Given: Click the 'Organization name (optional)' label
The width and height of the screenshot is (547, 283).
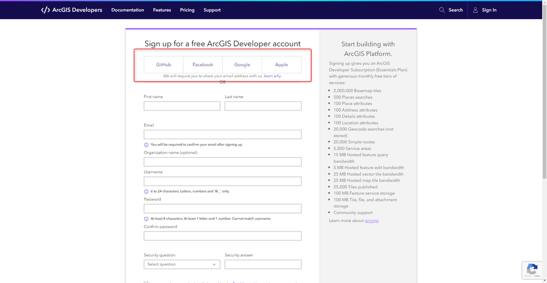Looking at the screenshot, I should 171,153.
